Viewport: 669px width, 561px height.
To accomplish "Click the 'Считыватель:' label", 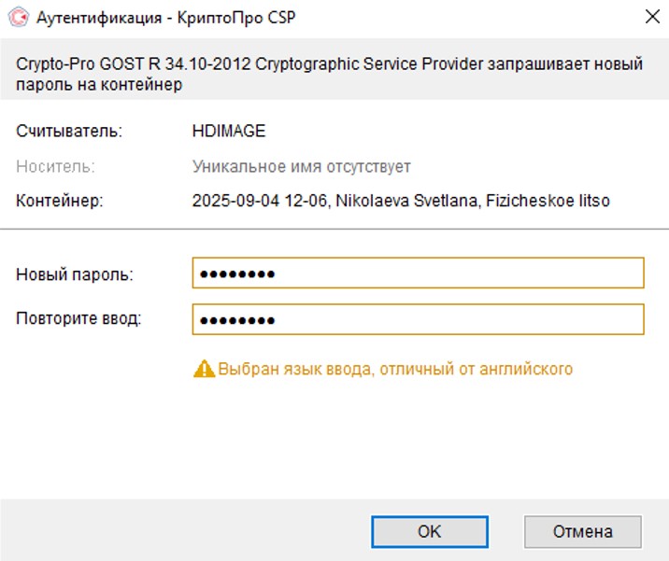I will tap(69, 131).
